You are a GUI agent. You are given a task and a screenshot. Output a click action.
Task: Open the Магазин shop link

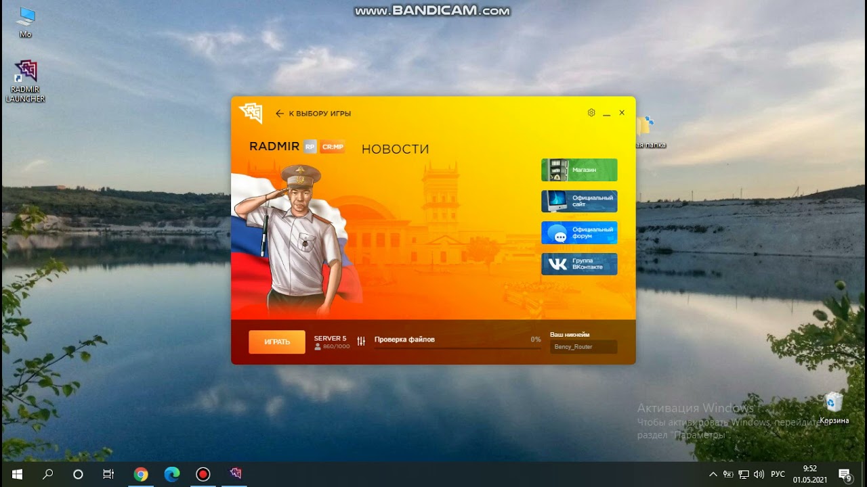point(579,170)
